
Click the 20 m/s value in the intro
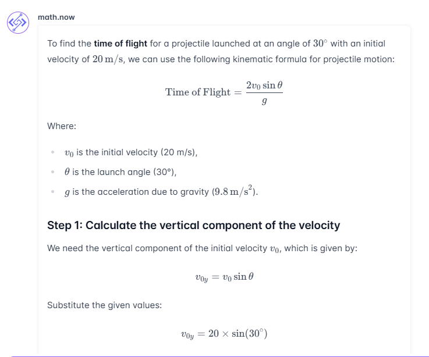(x=108, y=59)
